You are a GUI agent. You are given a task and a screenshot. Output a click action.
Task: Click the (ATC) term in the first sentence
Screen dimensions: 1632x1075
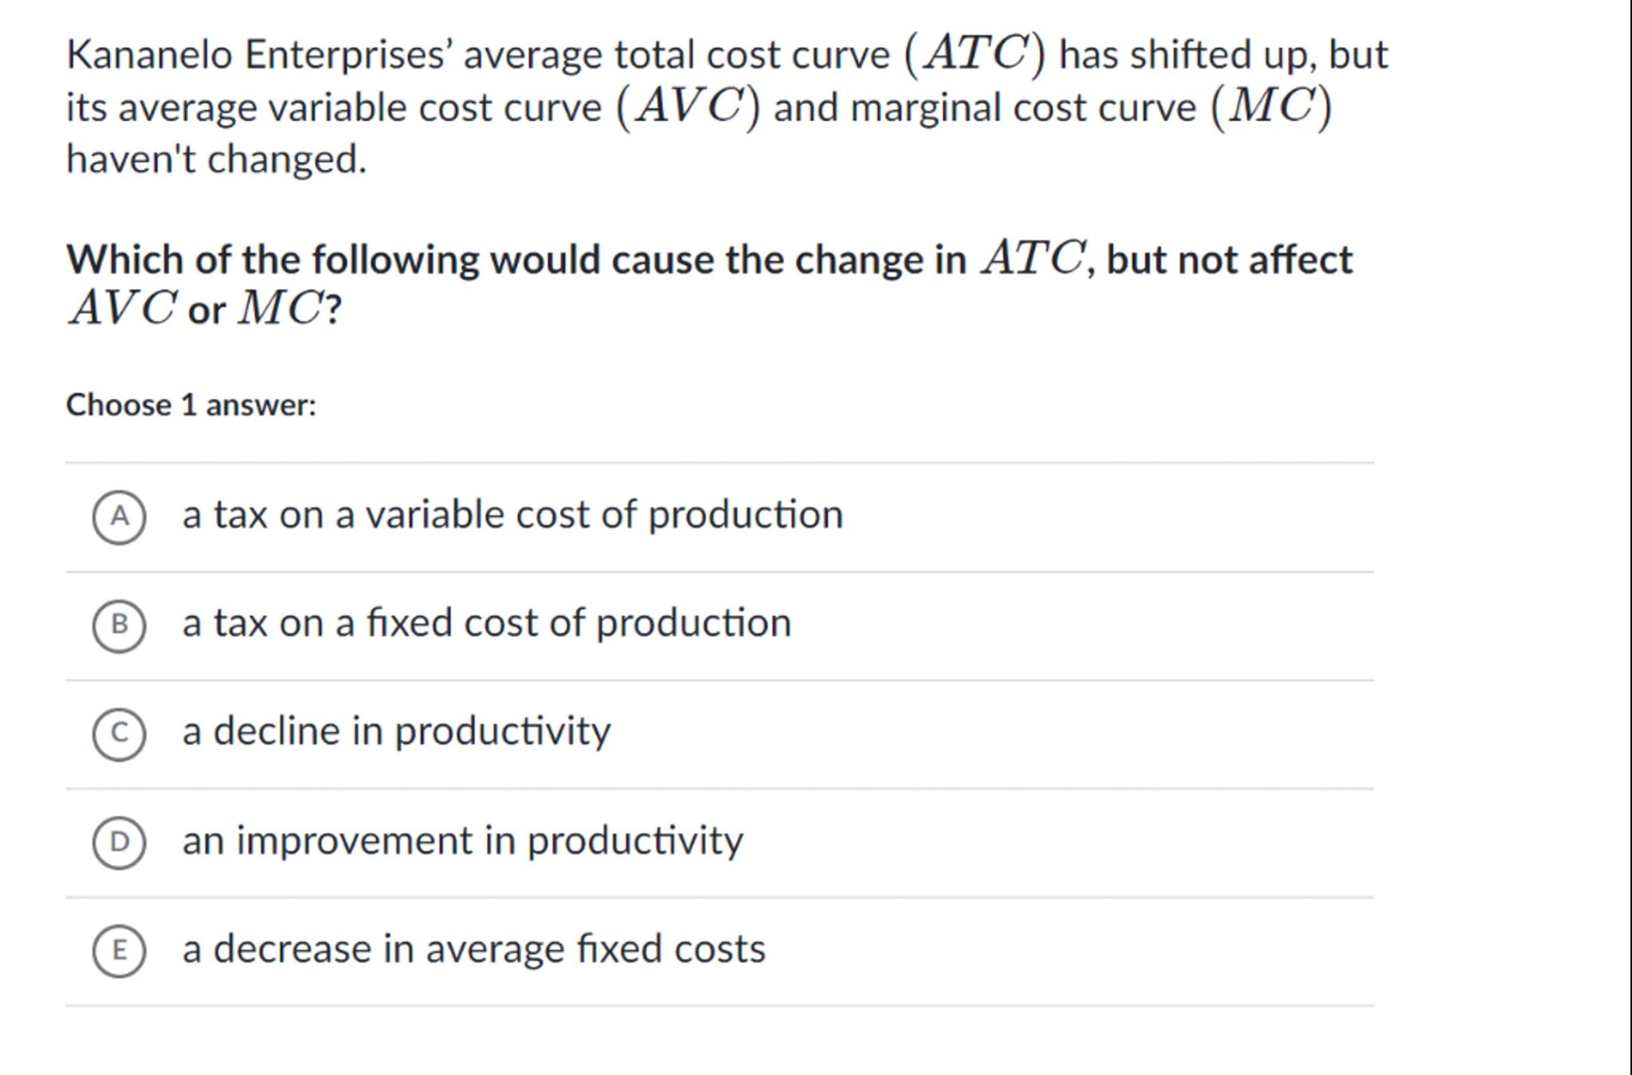click(974, 54)
